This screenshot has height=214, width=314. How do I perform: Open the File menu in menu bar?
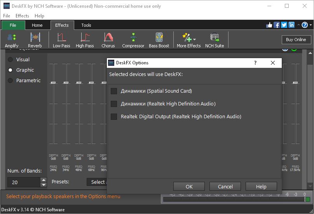[x=7, y=16]
